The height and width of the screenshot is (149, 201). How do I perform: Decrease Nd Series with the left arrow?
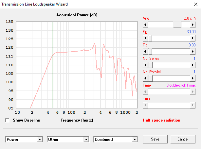(x=145, y=65)
